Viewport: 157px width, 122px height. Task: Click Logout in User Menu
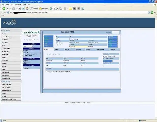11,93
